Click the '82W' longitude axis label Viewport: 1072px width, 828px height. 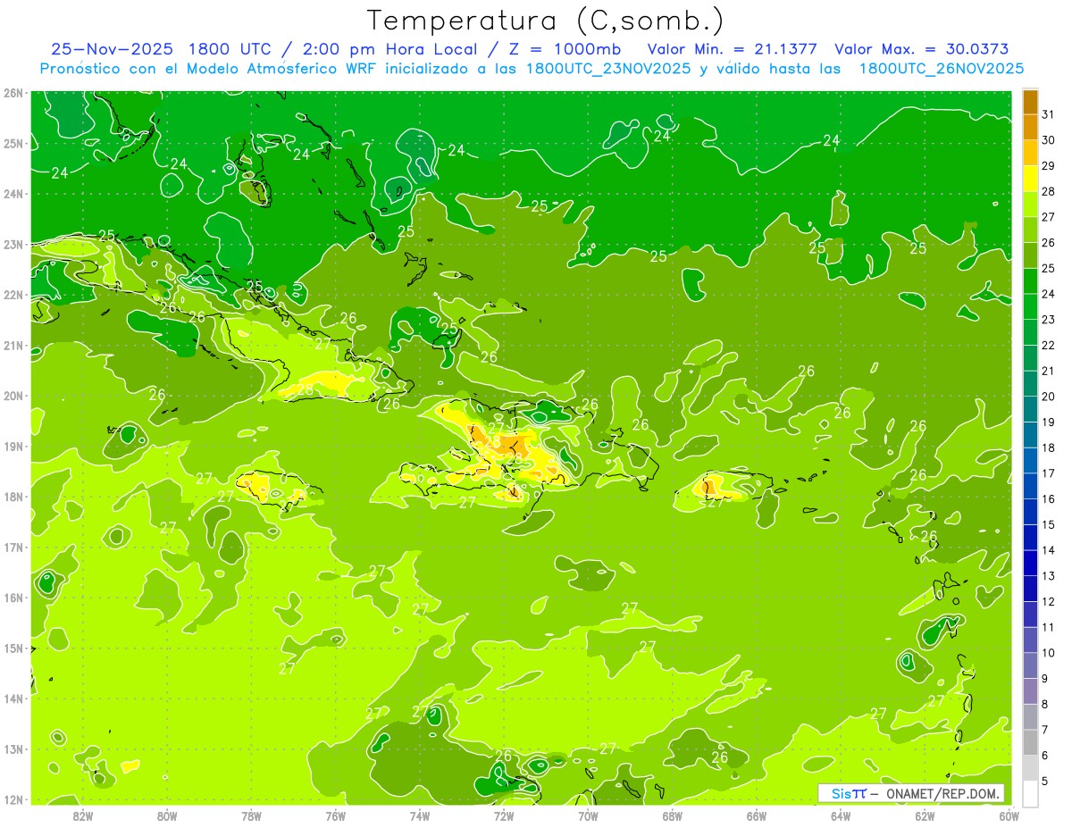tap(83, 815)
